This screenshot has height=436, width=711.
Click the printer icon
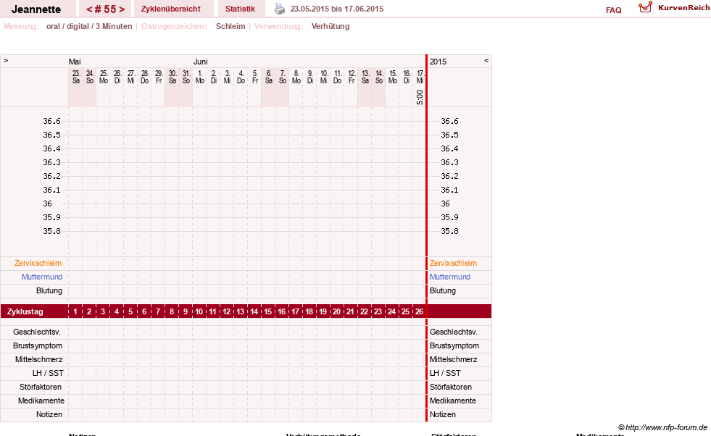[x=280, y=9]
